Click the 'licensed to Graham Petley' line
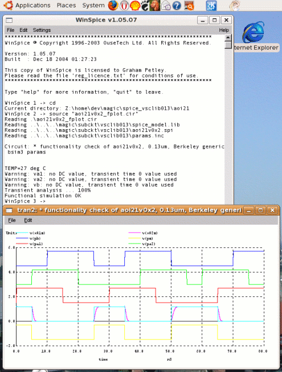Viewport: 282px width, 372px height. pos(84,70)
